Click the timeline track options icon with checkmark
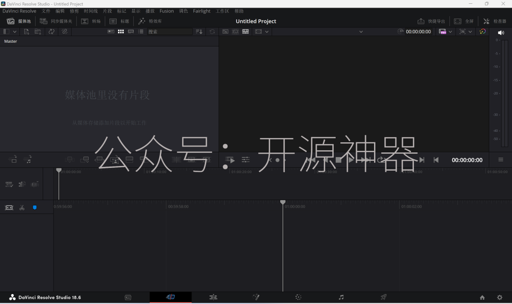This screenshot has width=512, height=304. [x=9, y=184]
